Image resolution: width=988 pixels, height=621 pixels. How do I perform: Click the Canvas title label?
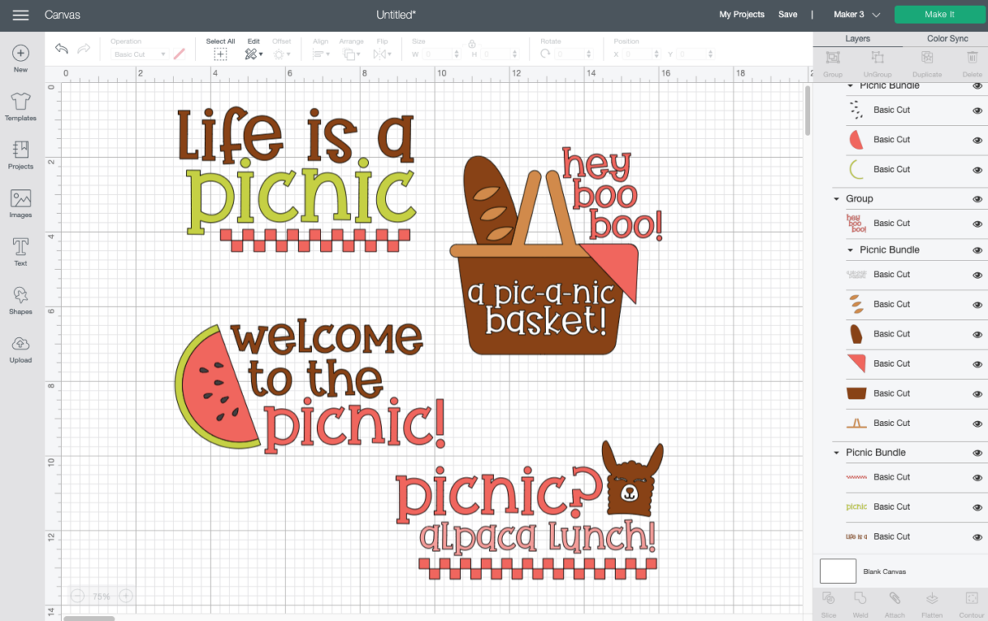point(63,15)
